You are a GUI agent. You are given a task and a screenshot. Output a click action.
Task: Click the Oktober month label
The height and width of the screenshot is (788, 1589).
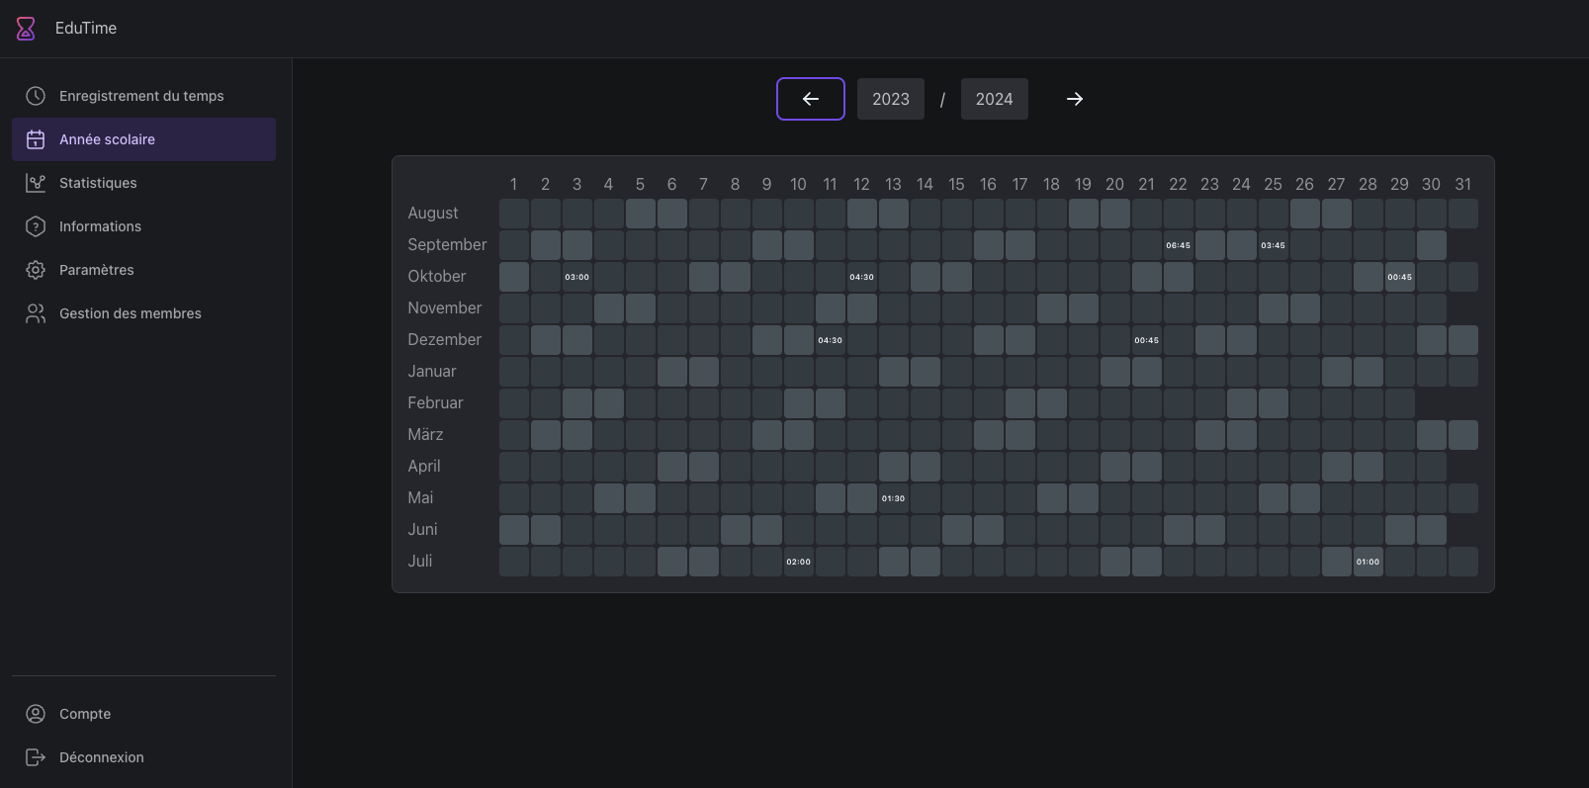point(437,277)
